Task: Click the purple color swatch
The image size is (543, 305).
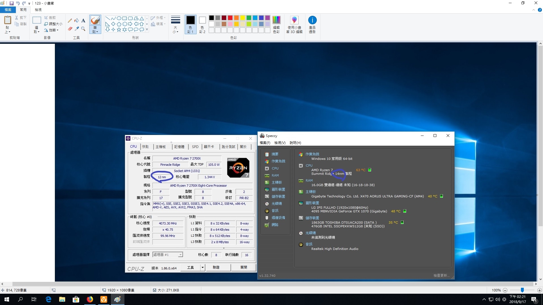Action: point(267,18)
